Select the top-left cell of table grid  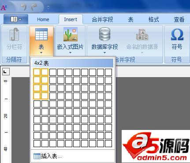tap(37, 72)
